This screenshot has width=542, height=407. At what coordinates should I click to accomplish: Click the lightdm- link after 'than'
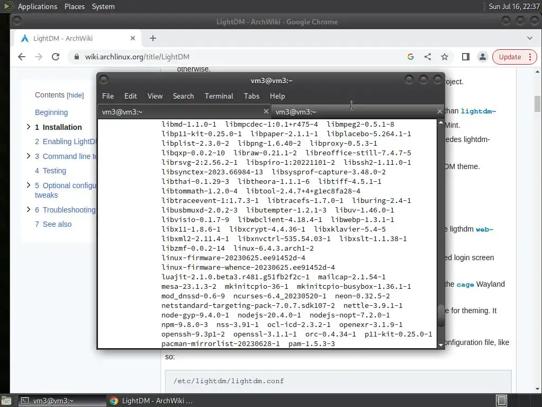[x=478, y=111]
